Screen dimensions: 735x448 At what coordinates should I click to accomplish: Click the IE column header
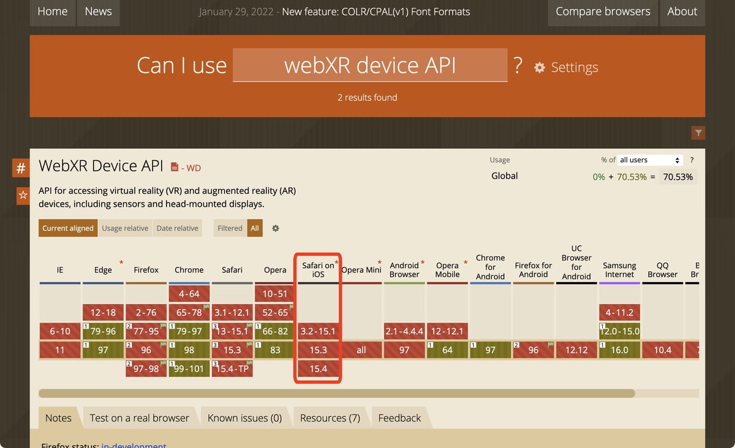point(60,270)
